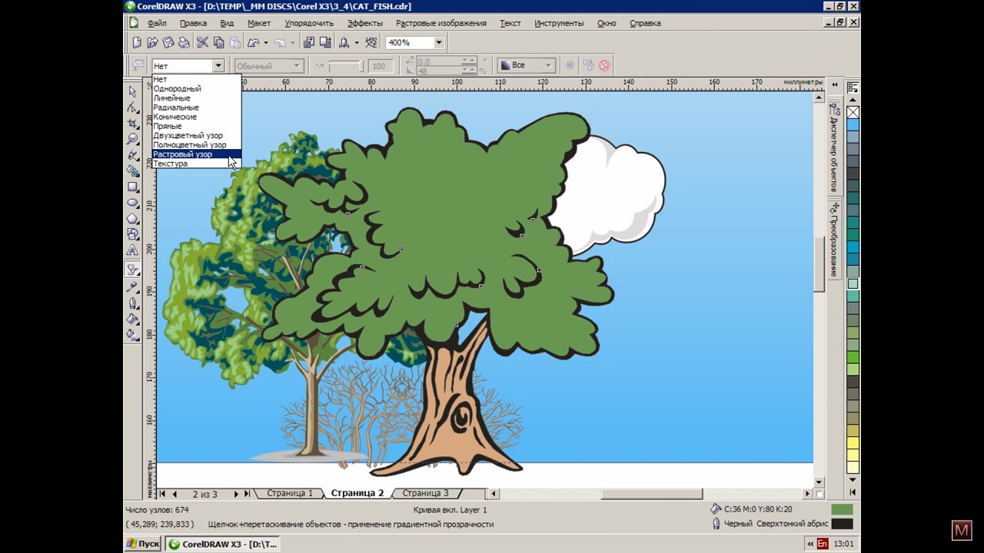Viewport: 984px width, 553px height.
Task: Select 'Текстура' in the transparency list
Action: point(171,164)
